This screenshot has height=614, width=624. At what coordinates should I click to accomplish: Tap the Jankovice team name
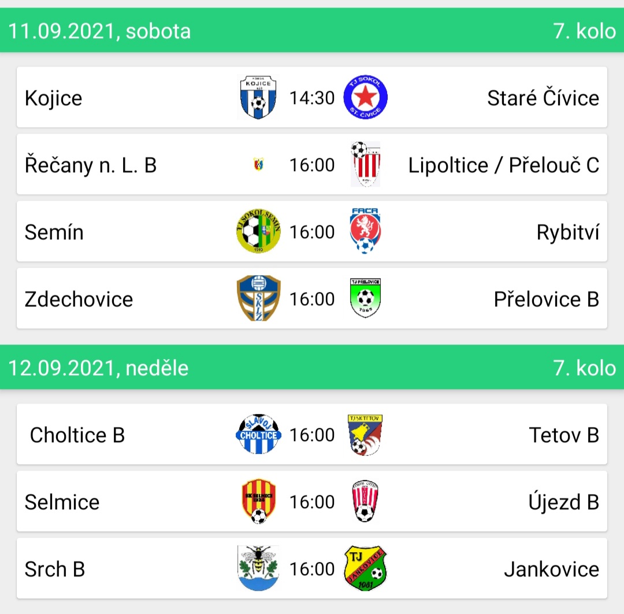coord(552,569)
